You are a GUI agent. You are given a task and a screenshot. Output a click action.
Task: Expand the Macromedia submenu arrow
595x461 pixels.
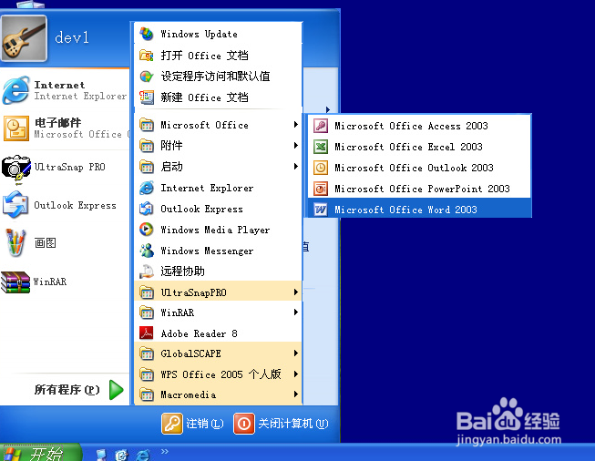coord(295,394)
